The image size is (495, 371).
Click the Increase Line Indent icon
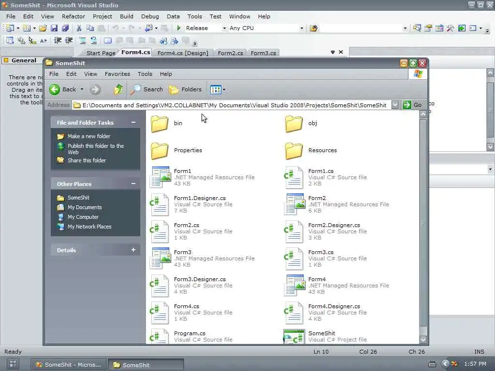(x=69, y=41)
